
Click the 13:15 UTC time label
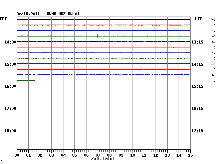(x=197, y=42)
